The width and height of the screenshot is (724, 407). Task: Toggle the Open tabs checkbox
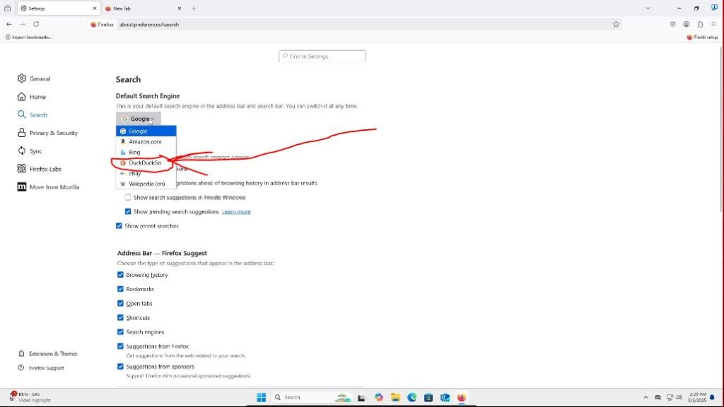120,303
